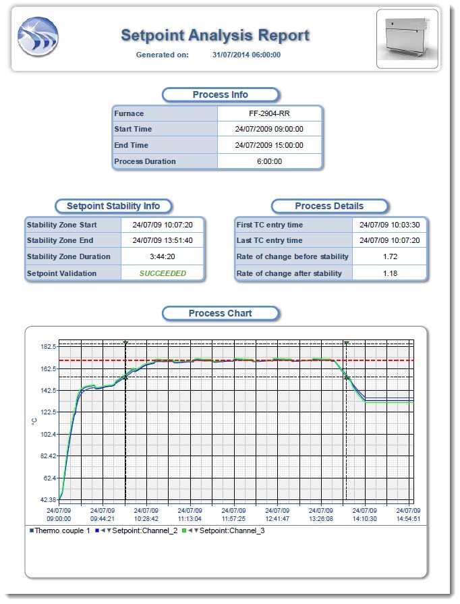Click the Setpoint Analysis Report title
This screenshot has width=460, height=604.
click(x=215, y=35)
